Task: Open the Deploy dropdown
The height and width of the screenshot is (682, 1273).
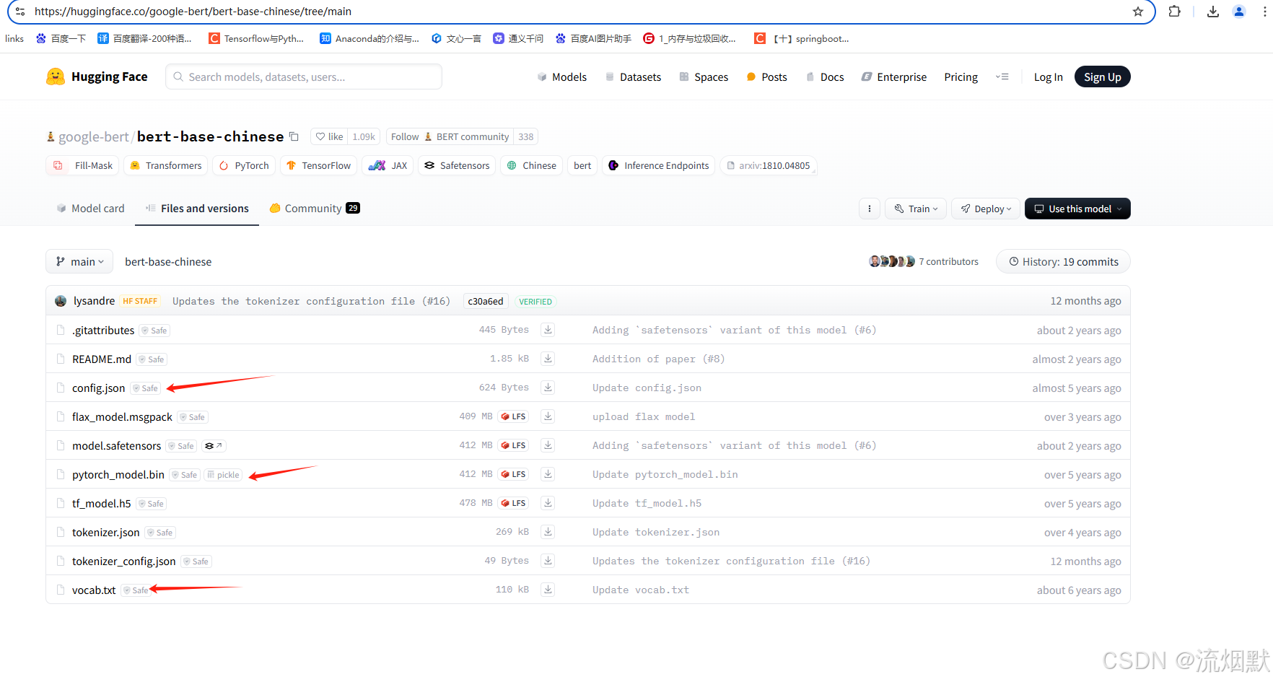Action: click(985, 208)
